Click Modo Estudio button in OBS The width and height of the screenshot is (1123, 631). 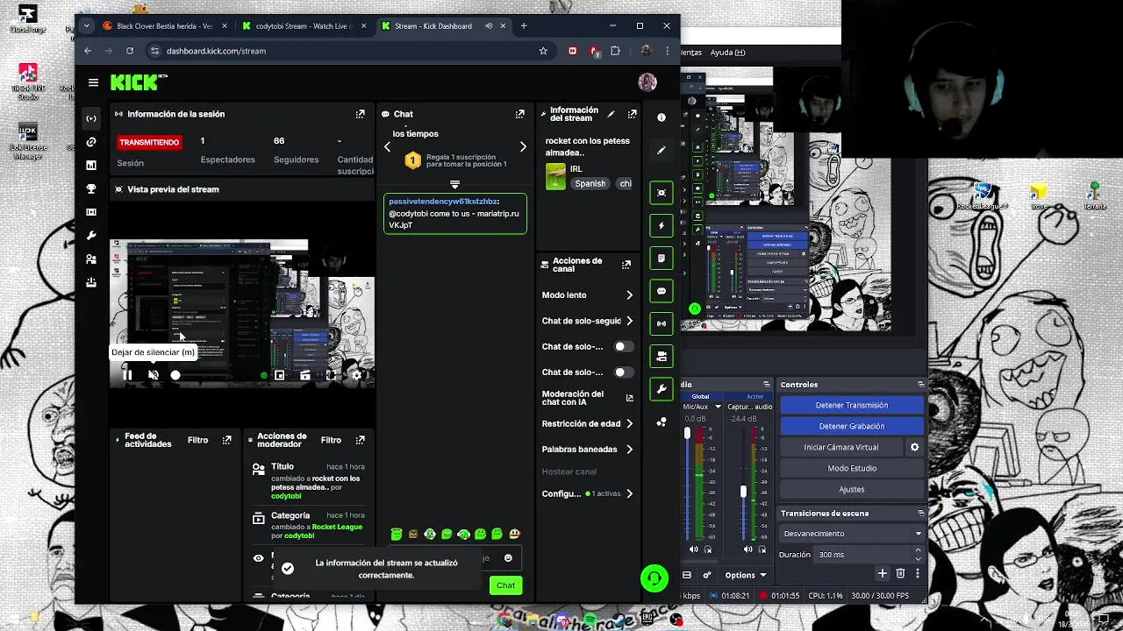(x=852, y=468)
